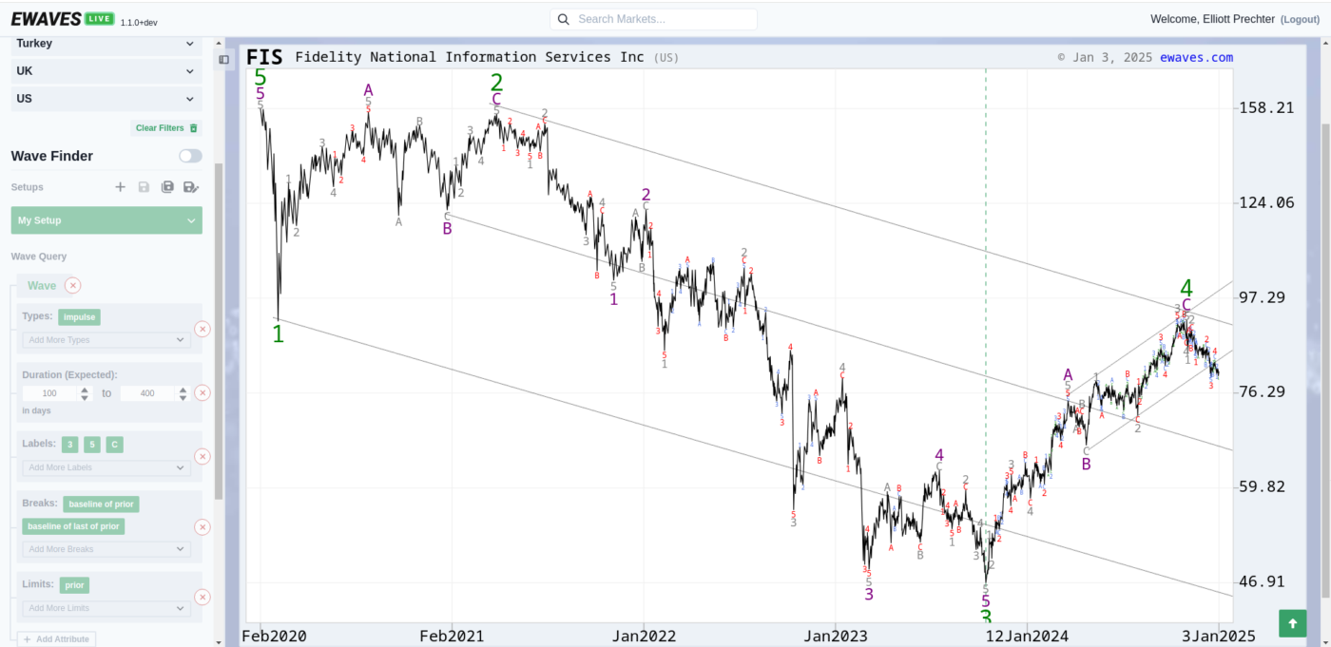Click the Logout link
Screen dimensions: 1331x647
(1300, 19)
